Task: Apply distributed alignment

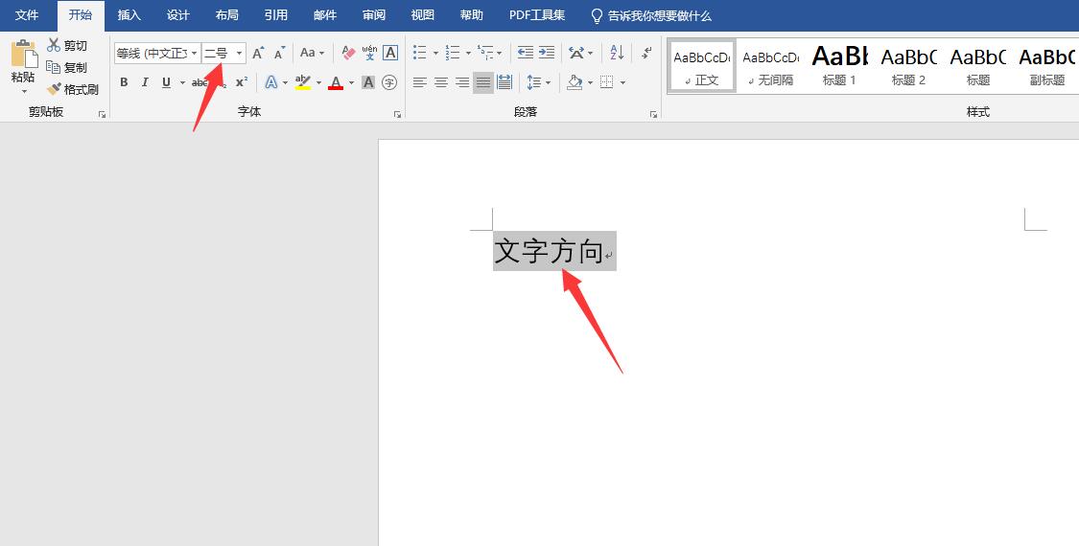Action: (504, 82)
